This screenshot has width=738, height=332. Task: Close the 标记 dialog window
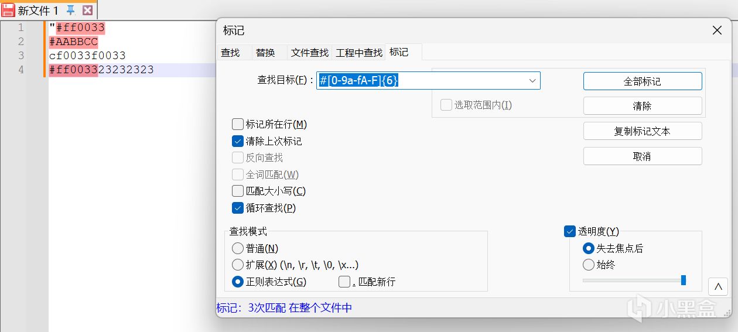point(717,30)
